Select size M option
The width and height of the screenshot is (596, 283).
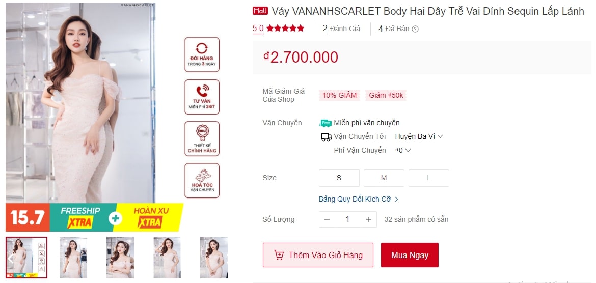tap(384, 178)
